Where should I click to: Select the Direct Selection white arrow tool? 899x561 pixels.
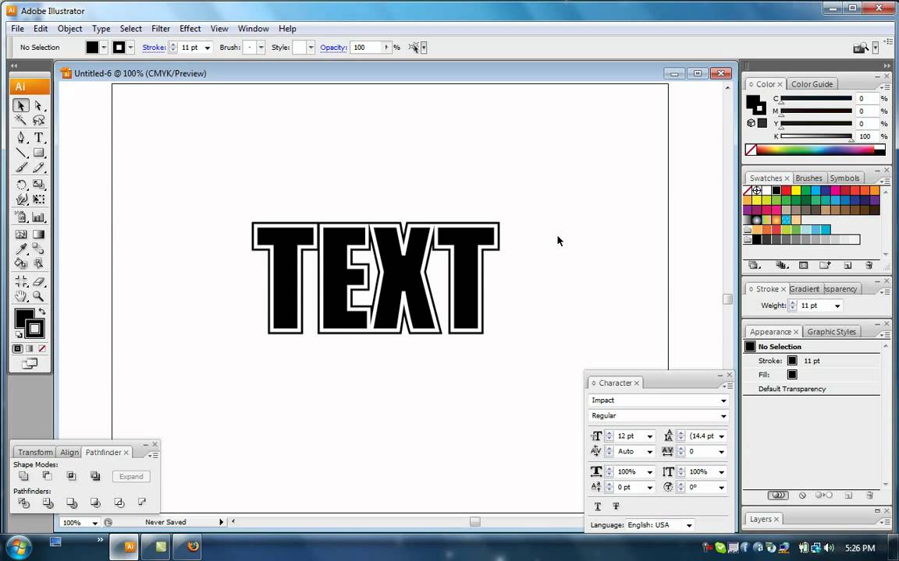tap(38, 105)
